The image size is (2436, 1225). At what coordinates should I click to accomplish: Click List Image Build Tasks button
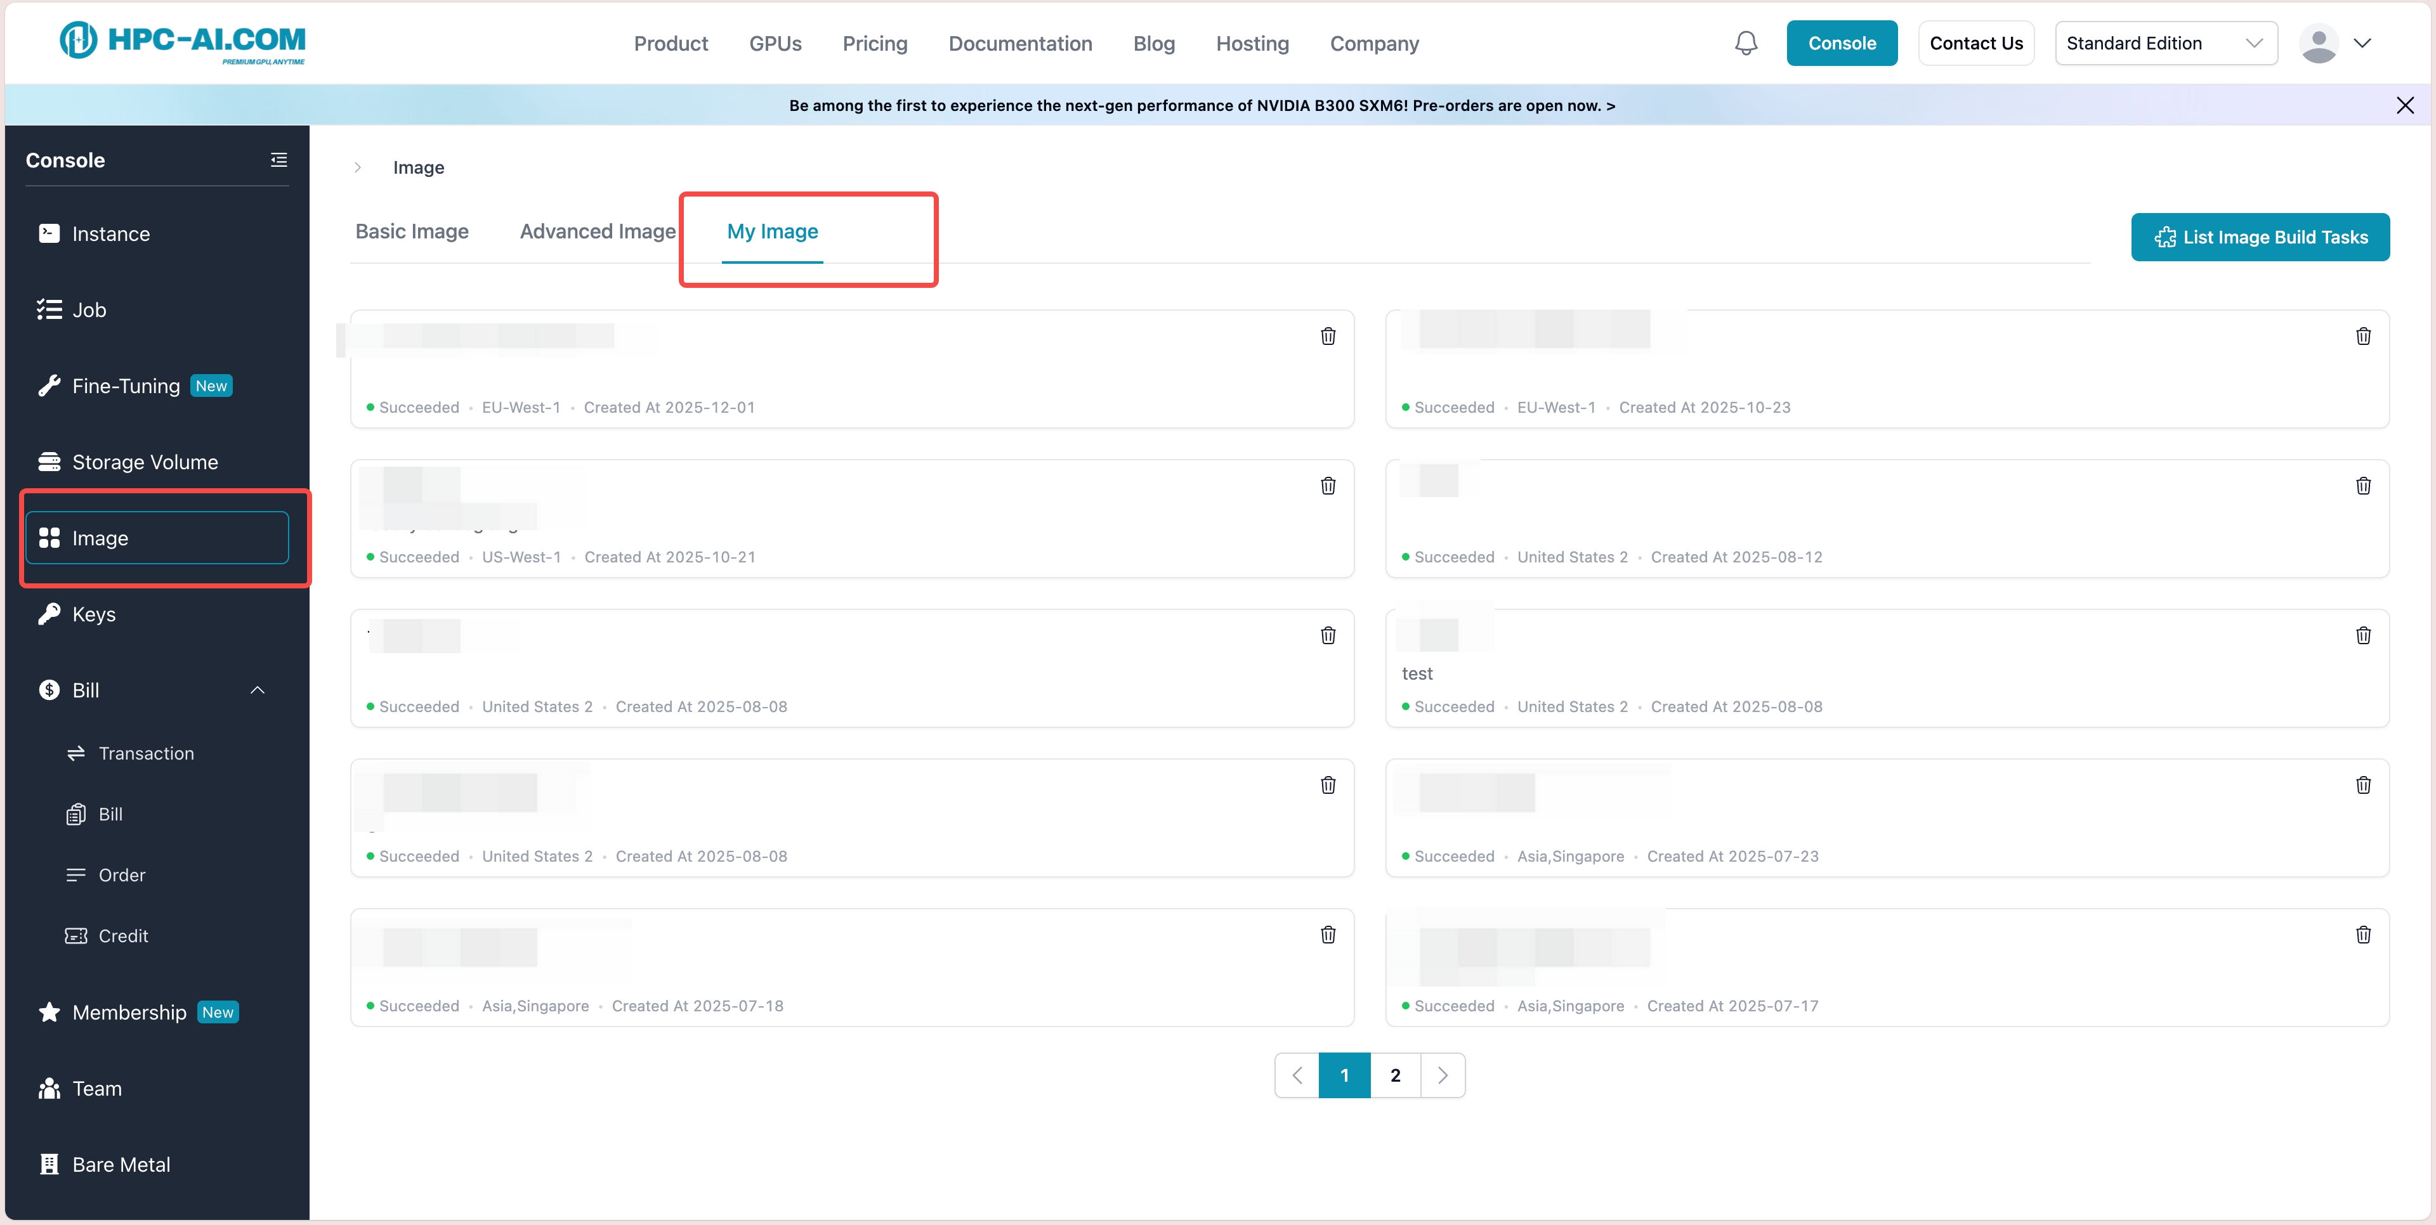click(2259, 237)
